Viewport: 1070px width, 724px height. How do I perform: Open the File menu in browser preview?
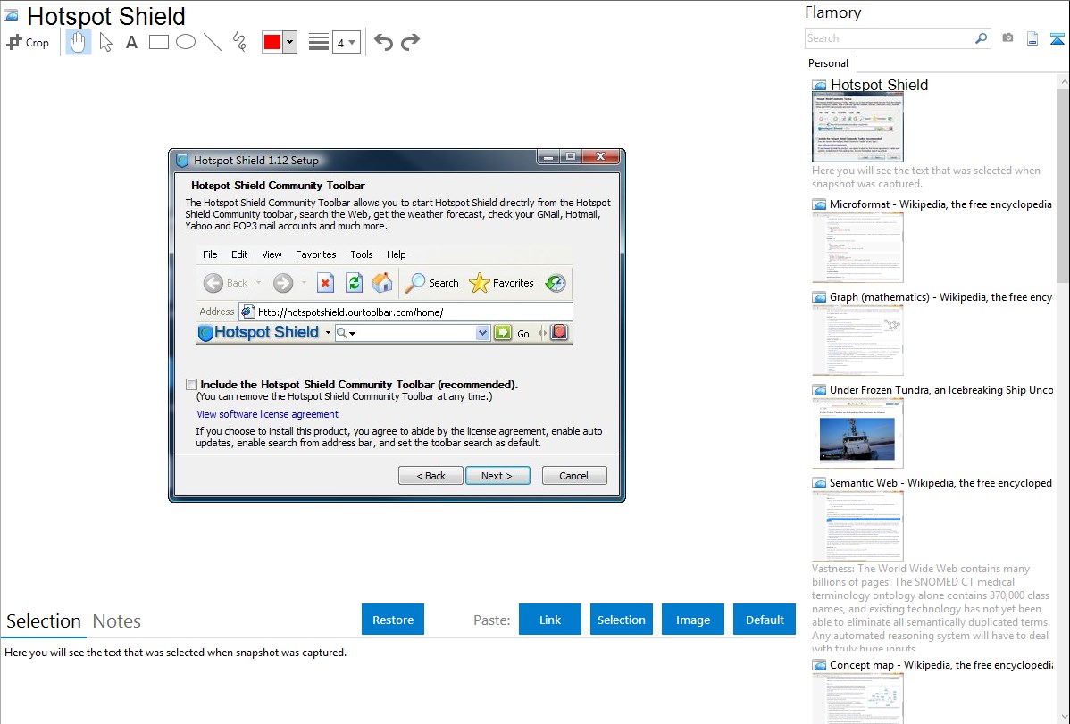point(210,254)
